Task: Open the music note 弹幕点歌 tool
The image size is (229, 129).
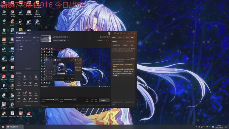Action: tap(36, 83)
